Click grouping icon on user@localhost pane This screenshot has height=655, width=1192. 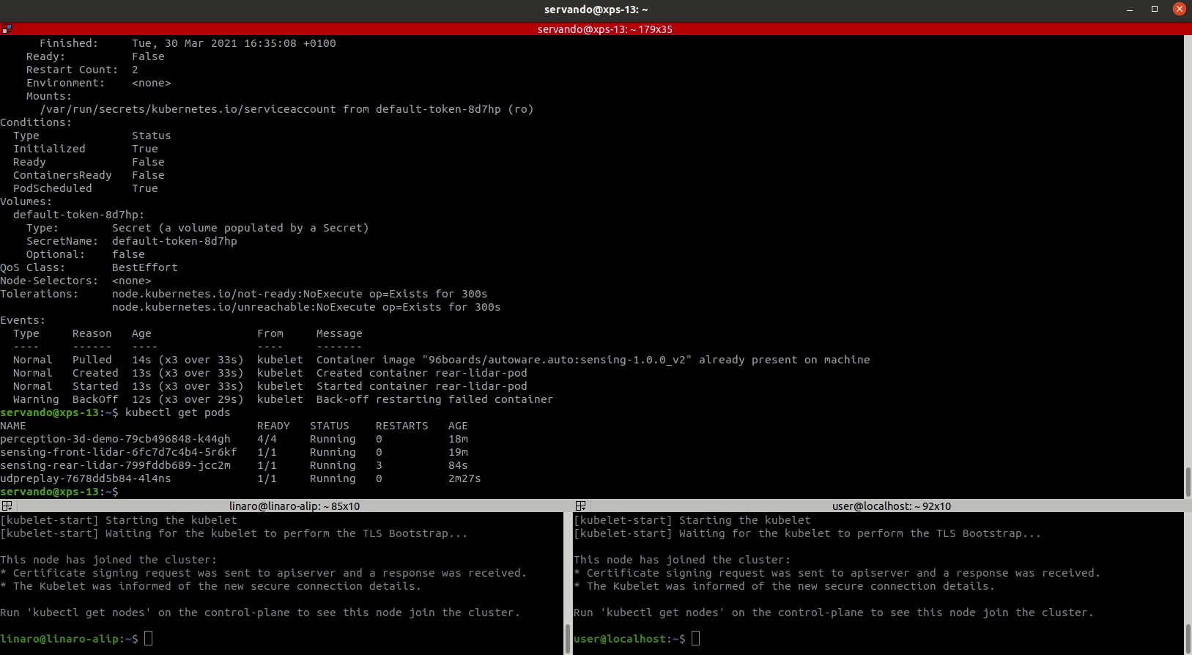click(580, 506)
